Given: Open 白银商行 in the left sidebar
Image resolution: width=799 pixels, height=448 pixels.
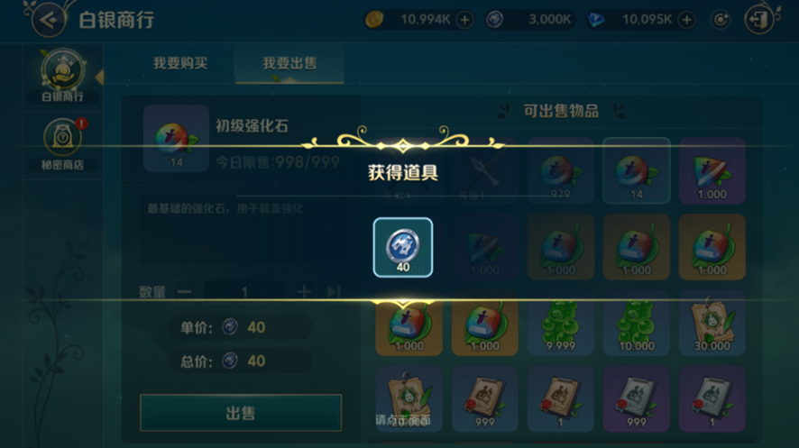Looking at the screenshot, I should 63,76.
